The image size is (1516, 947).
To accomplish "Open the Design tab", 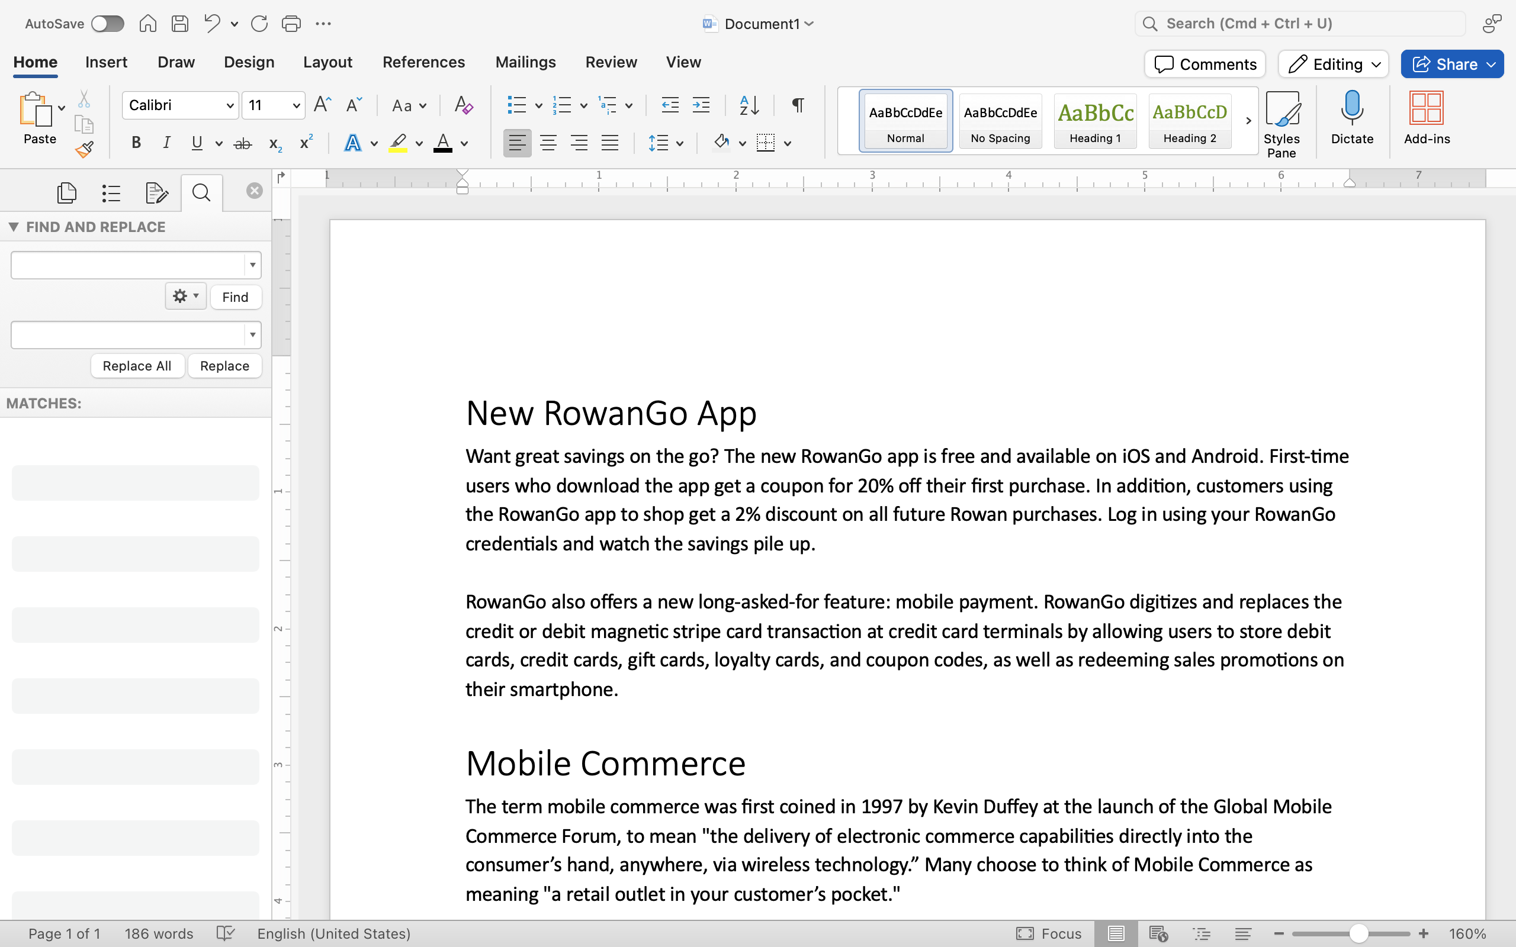I will 249,62.
